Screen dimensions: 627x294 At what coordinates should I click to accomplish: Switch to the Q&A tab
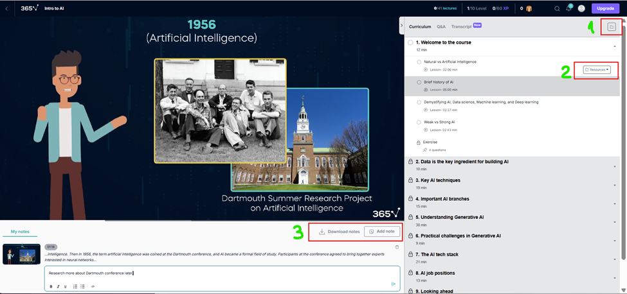point(441,27)
